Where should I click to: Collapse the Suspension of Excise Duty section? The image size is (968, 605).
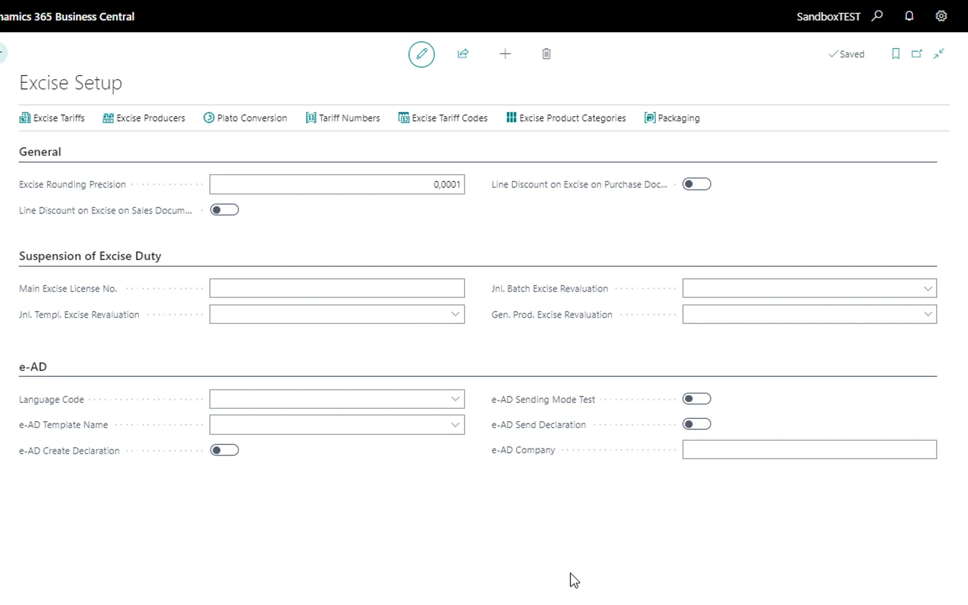[90, 256]
